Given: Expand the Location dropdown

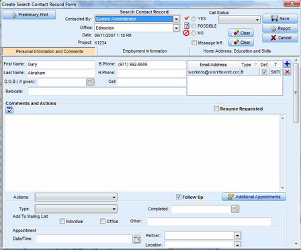Looking at the screenshot, I should click(237, 245).
